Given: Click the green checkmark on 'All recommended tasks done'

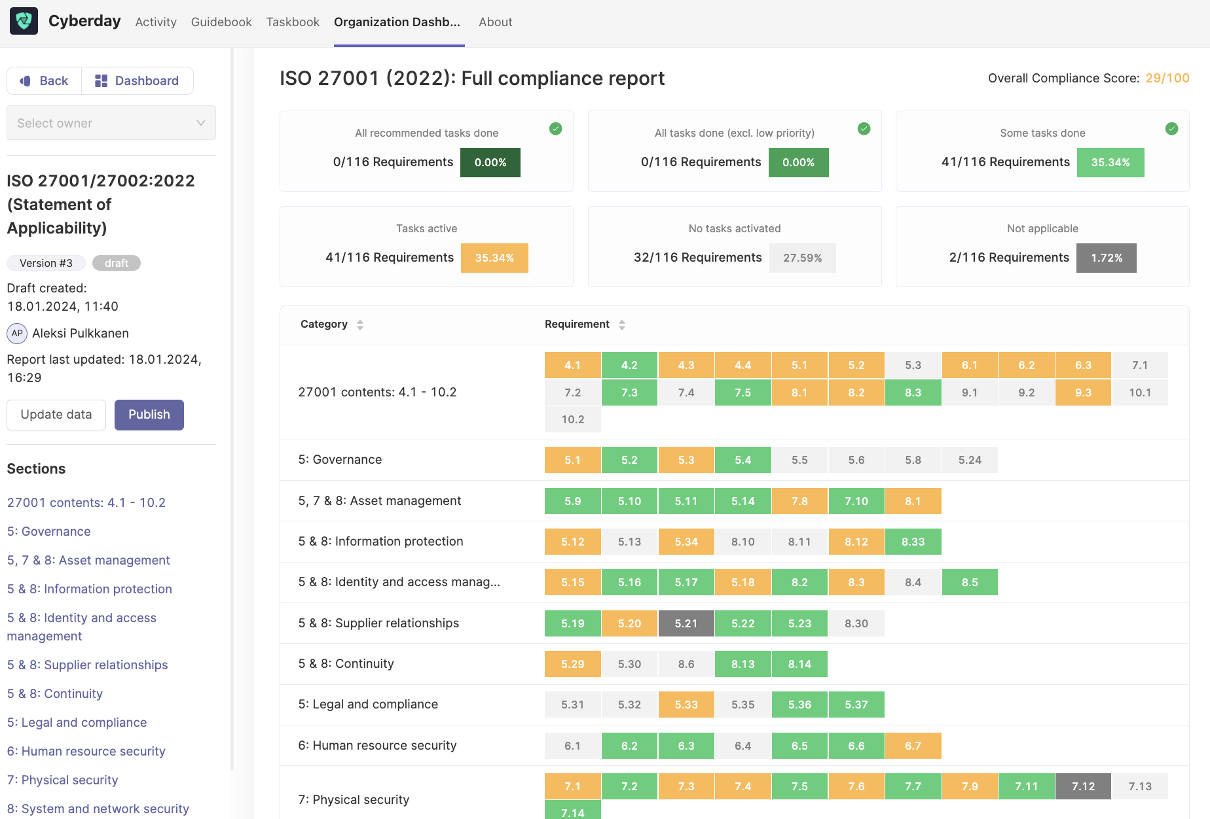Looking at the screenshot, I should pyautogui.click(x=555, y=129).
